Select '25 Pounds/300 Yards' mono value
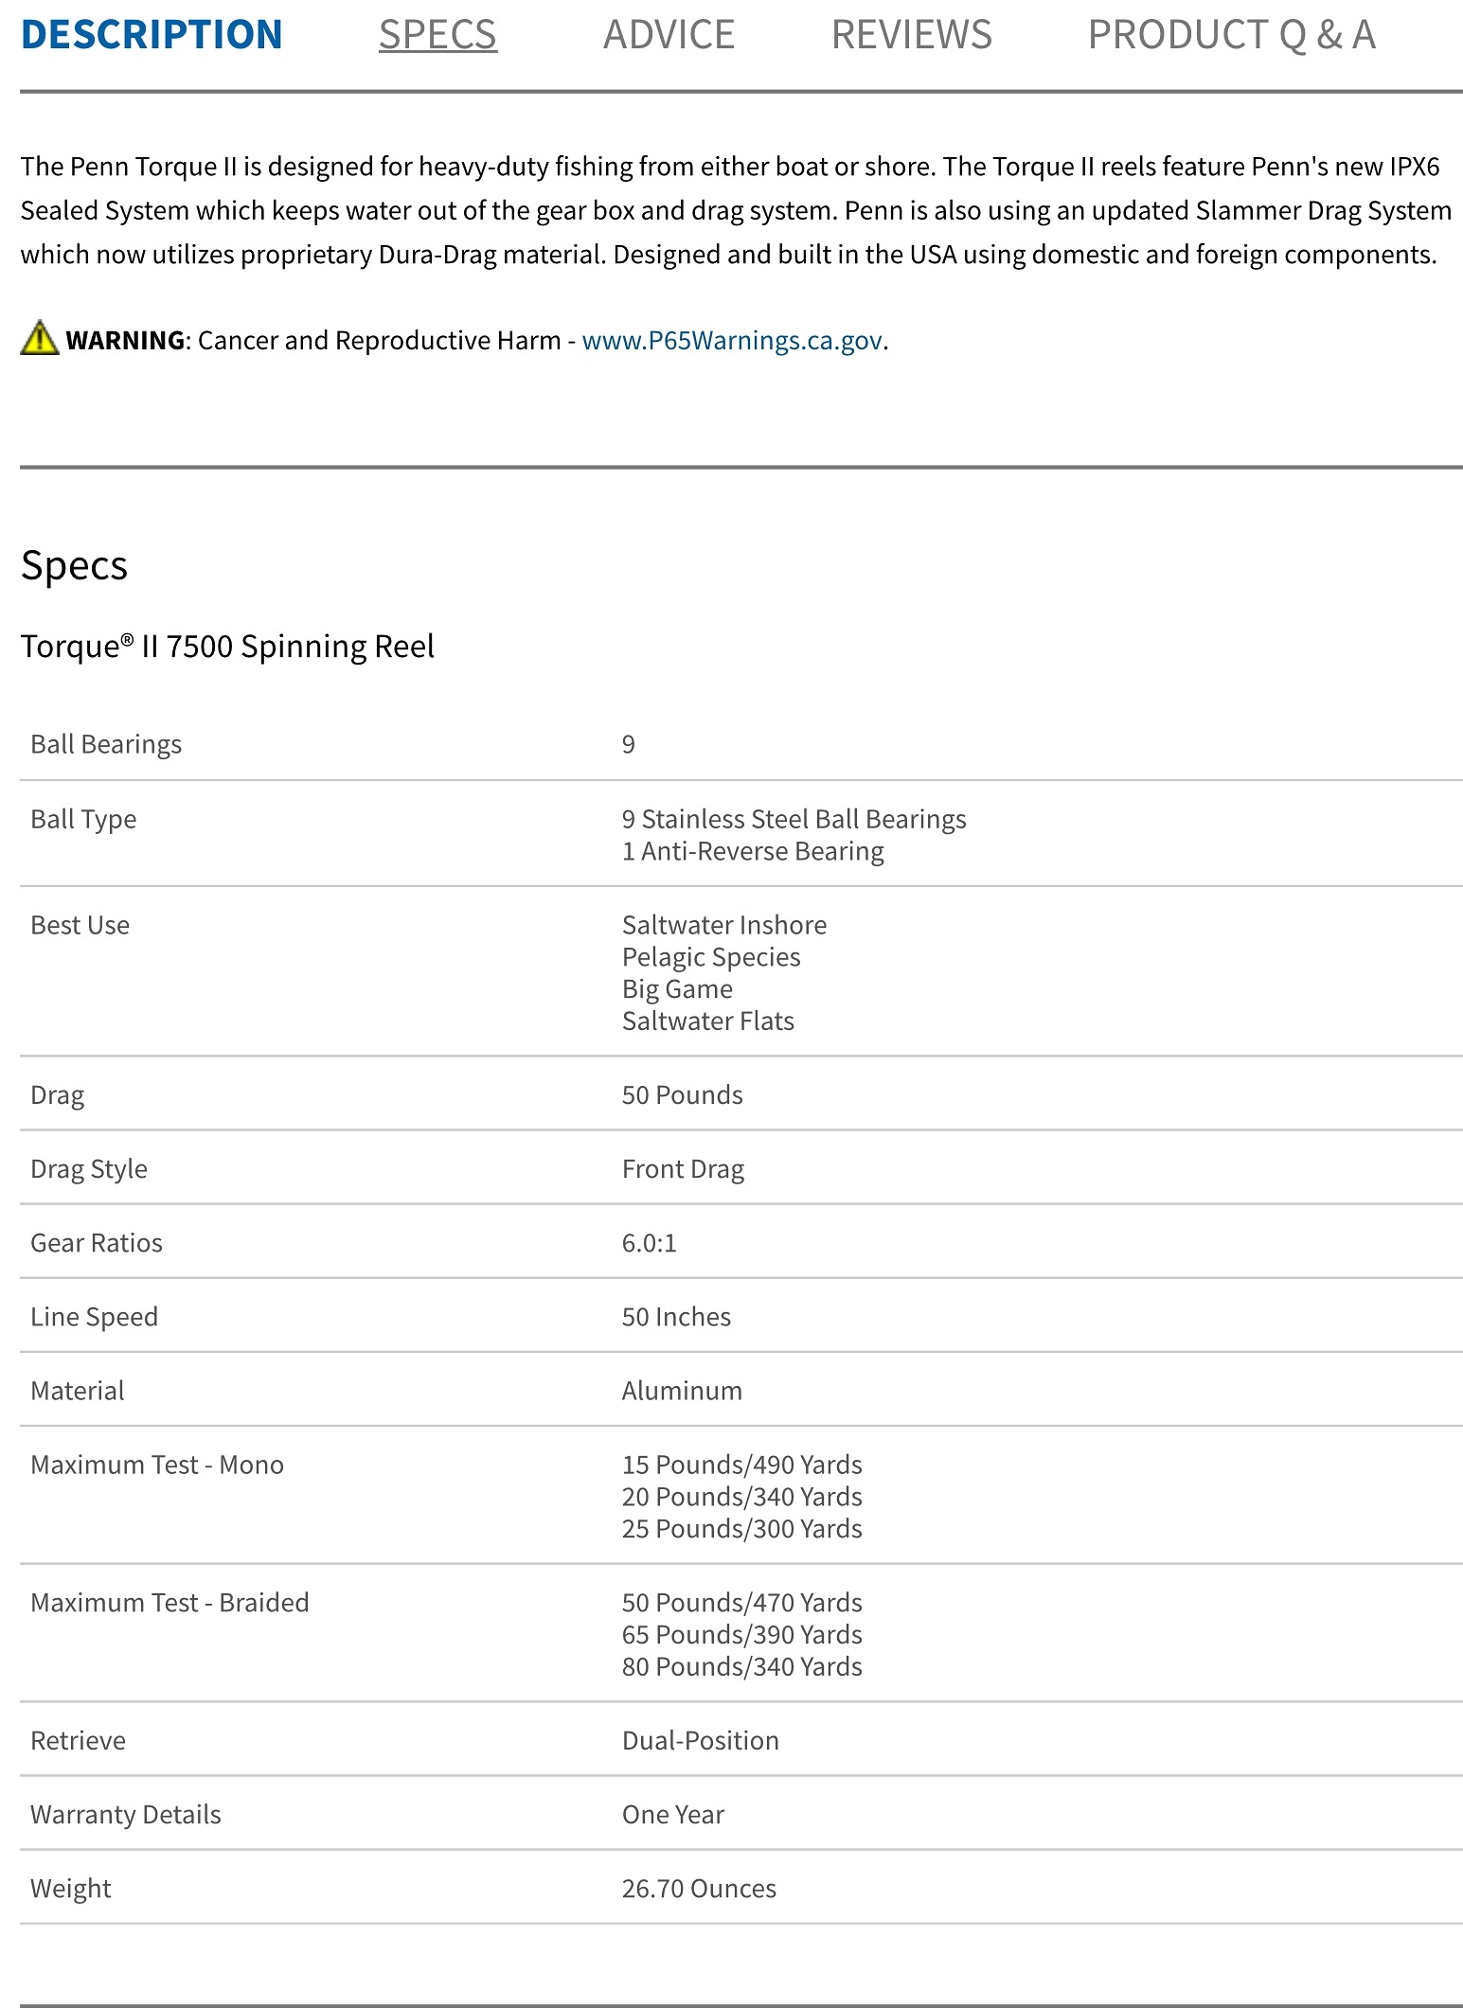Viewport: 1463px width, 2008px height. [x=741, y=1529]
